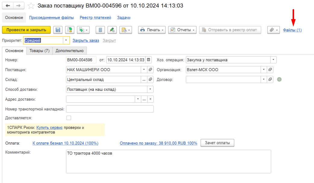Expand the Адрес доставки dropdown arrow

pyautogui.click(x=138, y=99)
